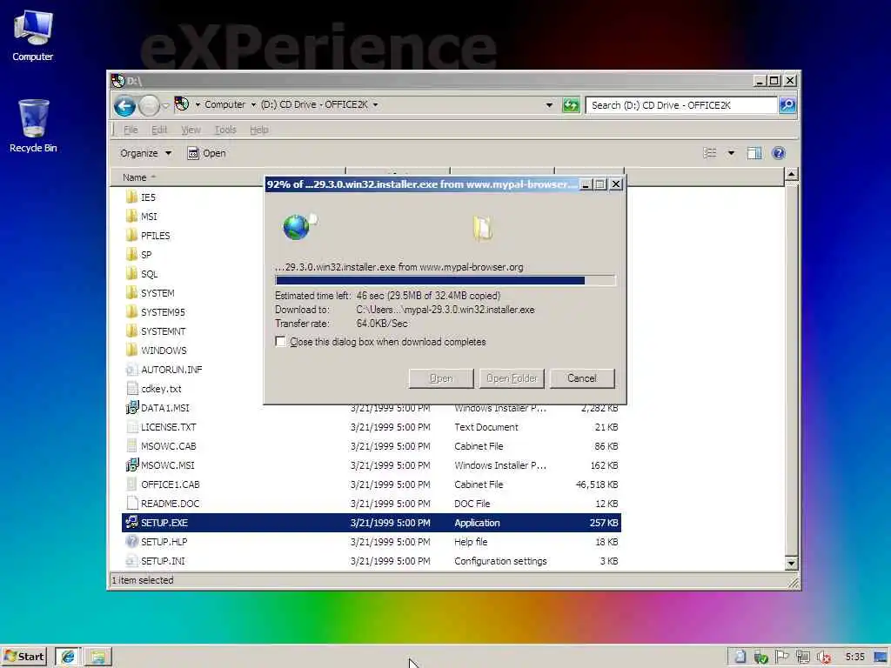Open the File menu

click(131, 130)
